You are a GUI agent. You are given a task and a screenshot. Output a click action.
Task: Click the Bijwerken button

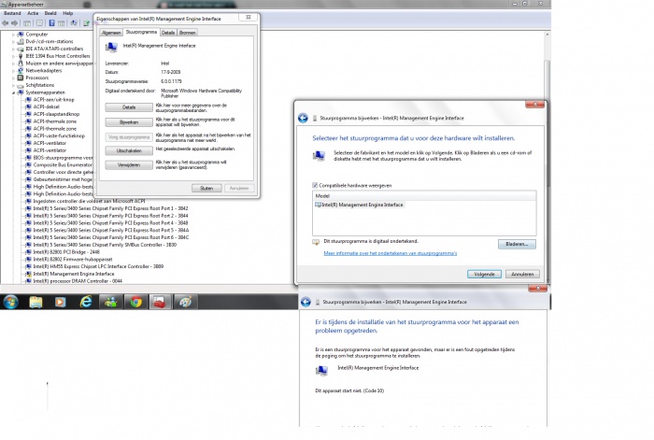pyautogui.click(x=129, y=122)
